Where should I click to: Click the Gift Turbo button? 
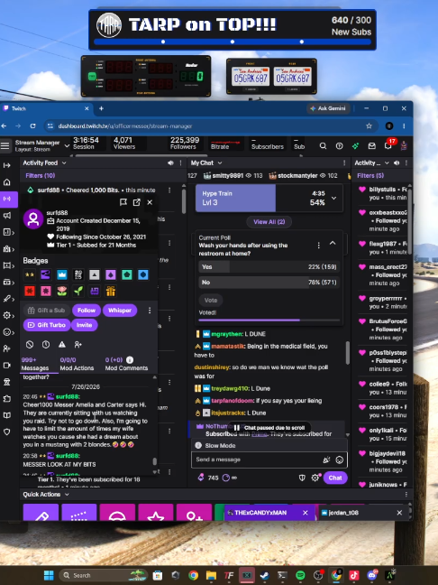[x=47, y=325]
